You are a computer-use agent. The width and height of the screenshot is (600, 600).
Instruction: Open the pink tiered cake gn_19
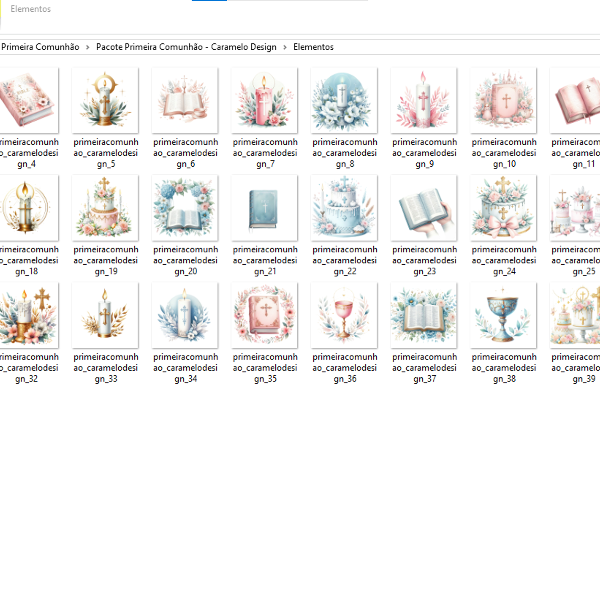tap(105, 208)
